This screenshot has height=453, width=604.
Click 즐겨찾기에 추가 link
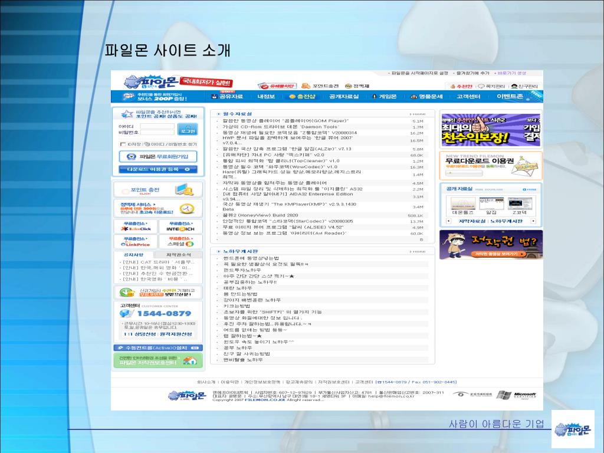point(471,73)
